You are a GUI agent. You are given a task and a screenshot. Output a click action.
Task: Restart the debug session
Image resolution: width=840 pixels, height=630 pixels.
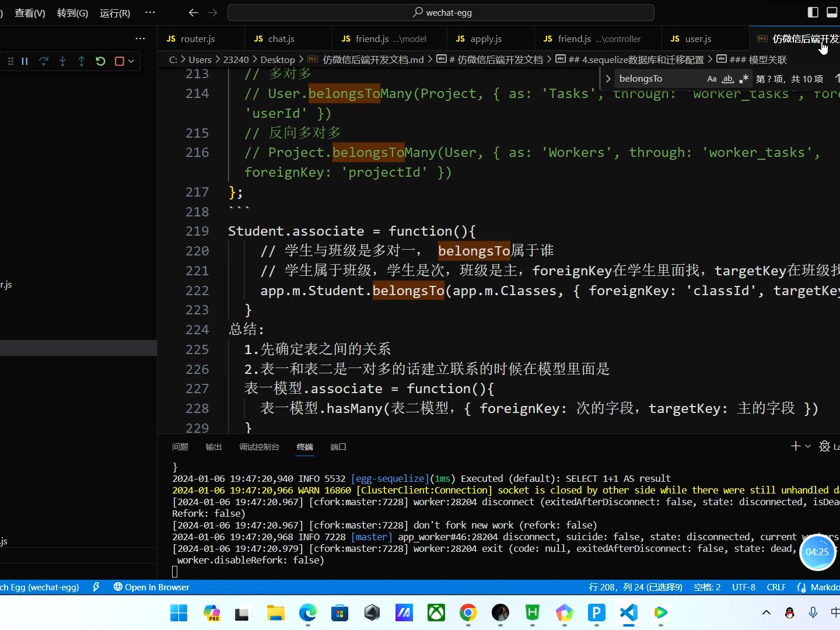tap(100, 61)
